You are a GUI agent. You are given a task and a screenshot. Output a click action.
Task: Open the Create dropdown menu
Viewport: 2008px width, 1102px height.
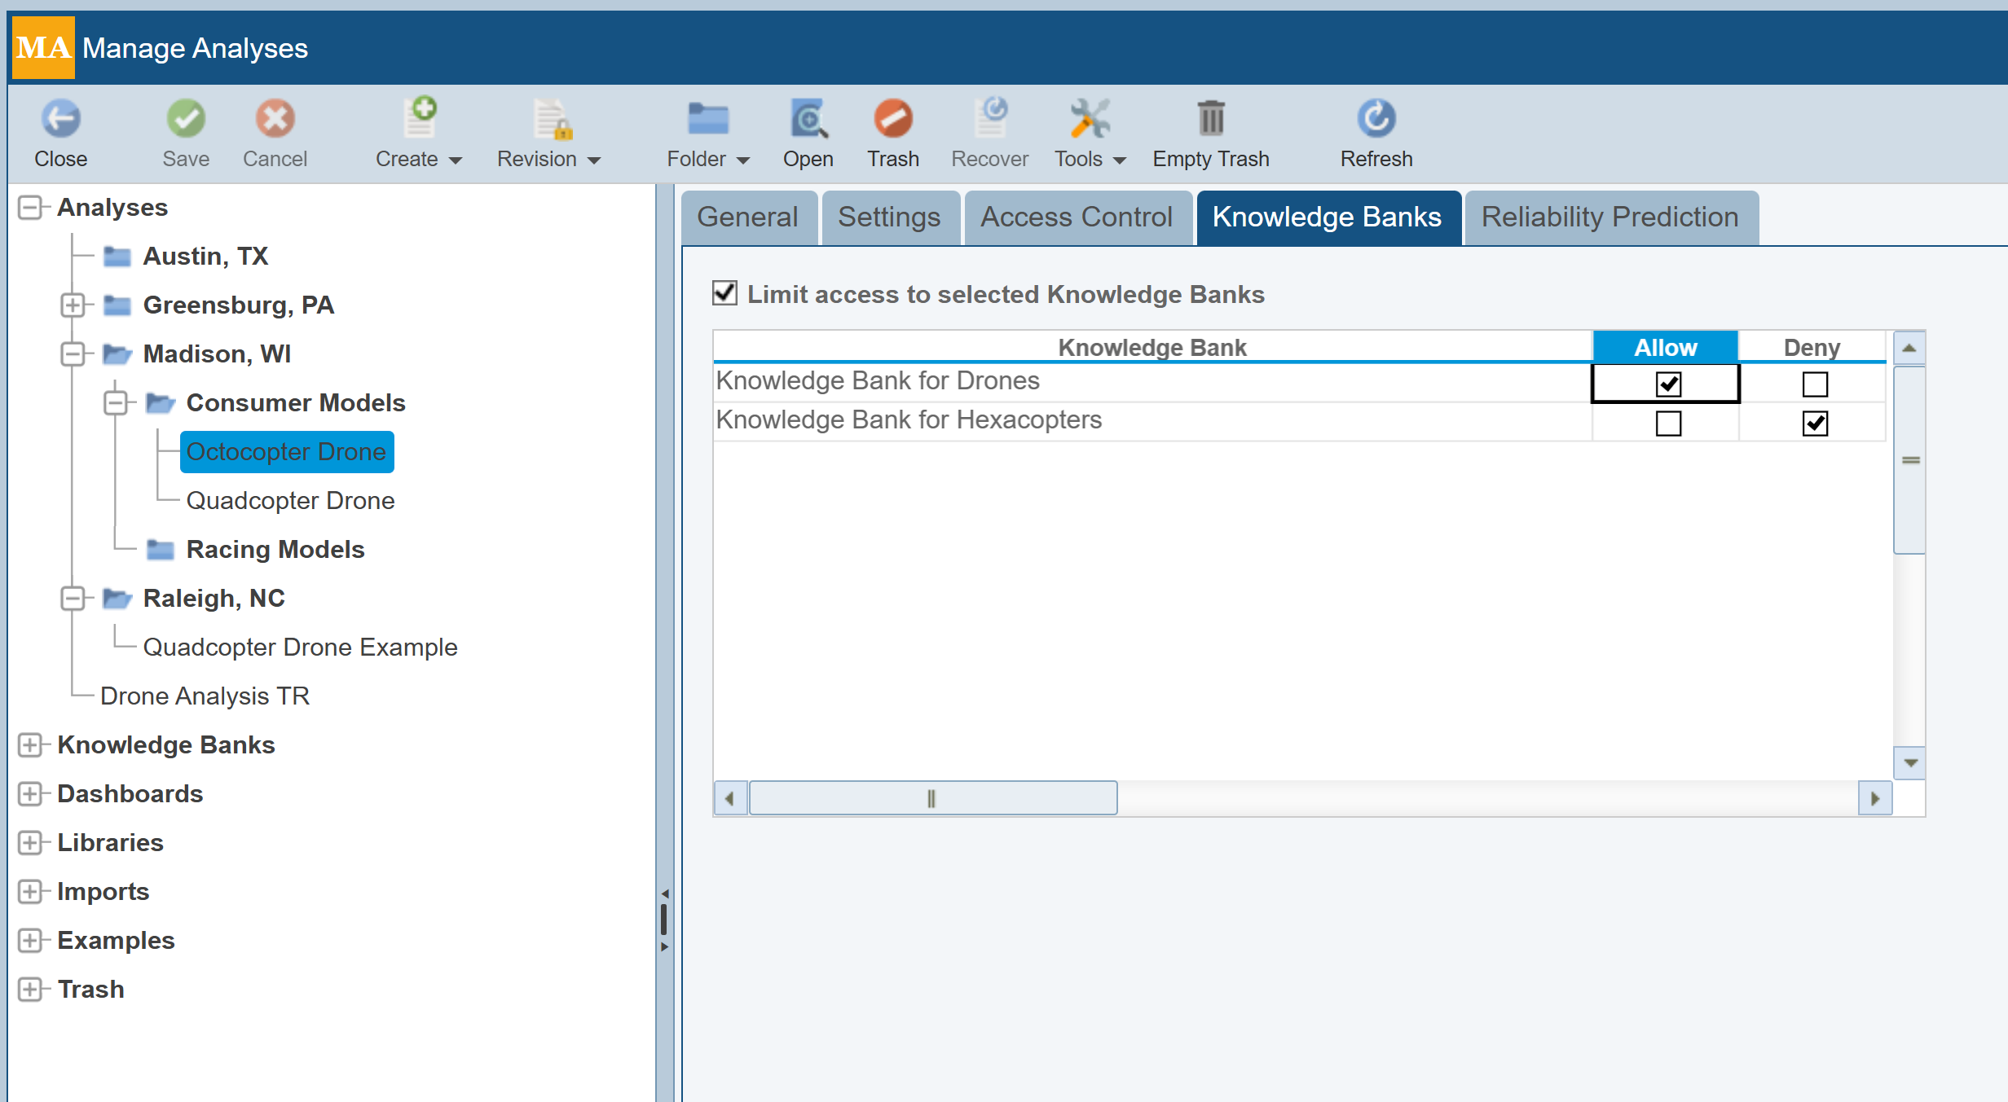point(419,159)
